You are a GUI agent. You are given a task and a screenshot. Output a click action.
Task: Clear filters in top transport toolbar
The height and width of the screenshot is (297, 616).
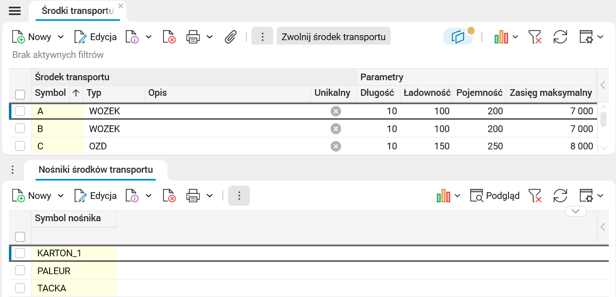(535, 37)
